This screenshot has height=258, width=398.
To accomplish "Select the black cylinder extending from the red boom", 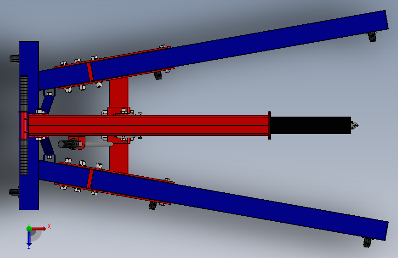I will 310,125.
